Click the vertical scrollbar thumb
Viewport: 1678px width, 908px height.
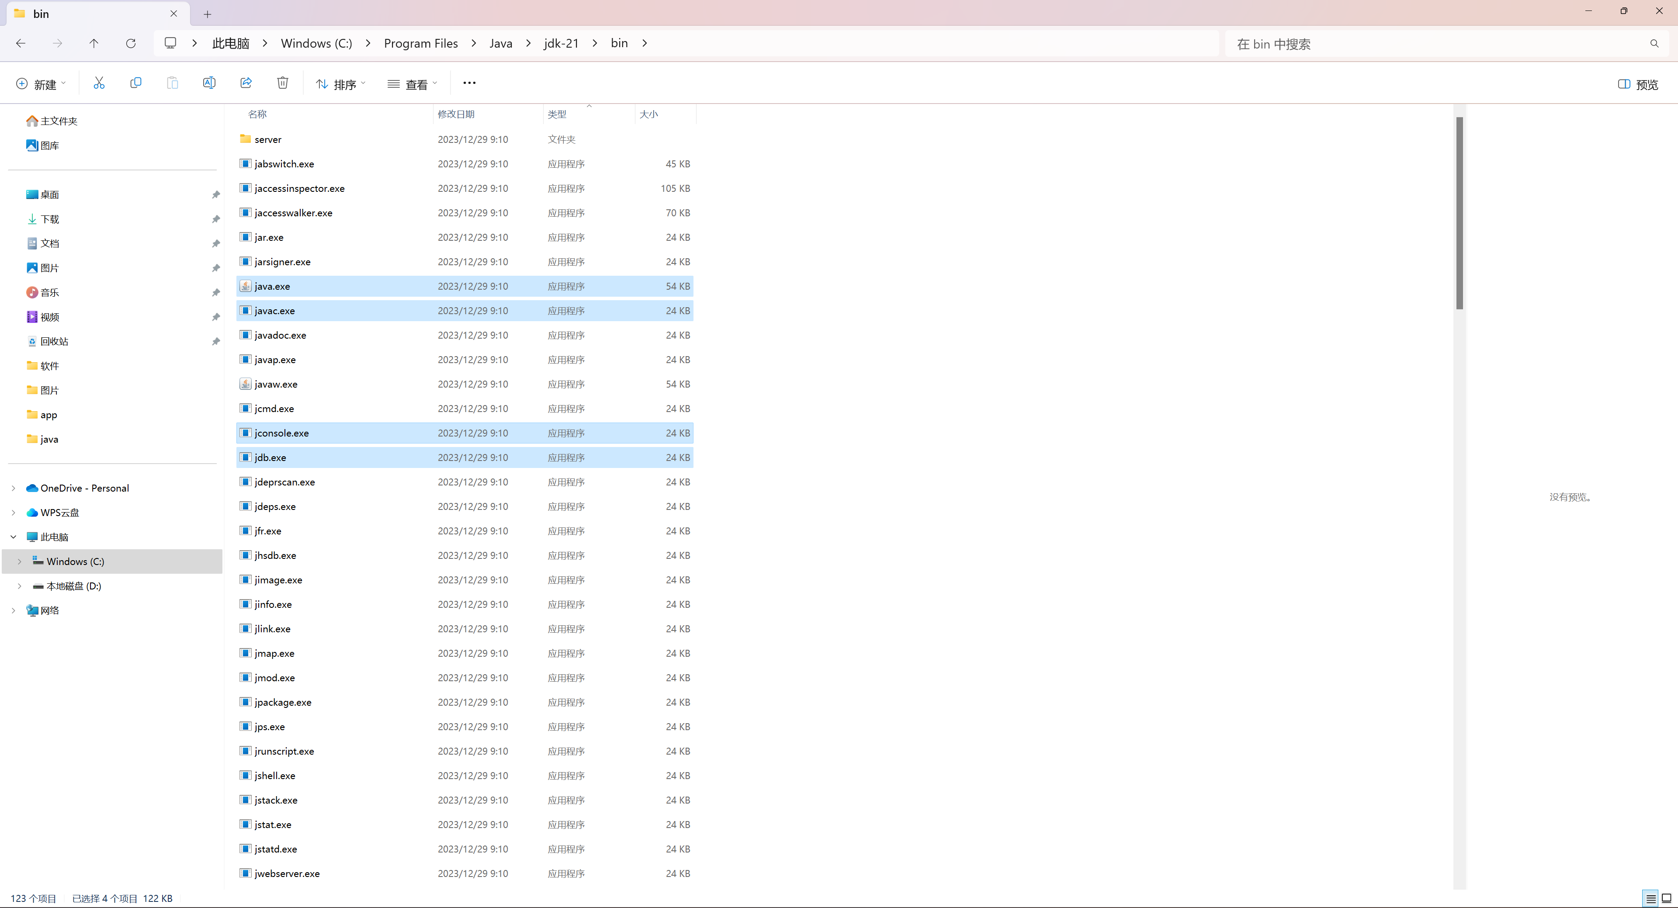point(1459,213)
